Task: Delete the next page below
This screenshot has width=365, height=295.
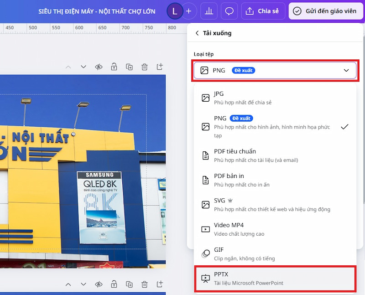Action: tap(145, 285)
